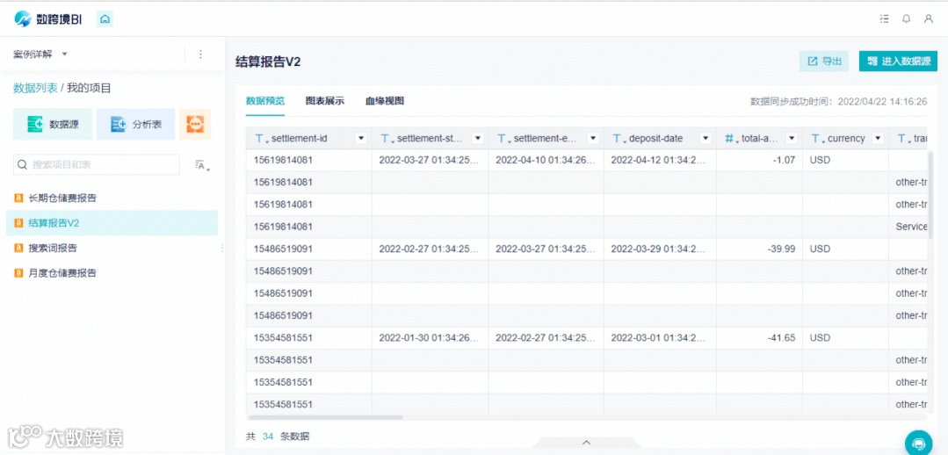Click the 分析表 button

point(135,125)
